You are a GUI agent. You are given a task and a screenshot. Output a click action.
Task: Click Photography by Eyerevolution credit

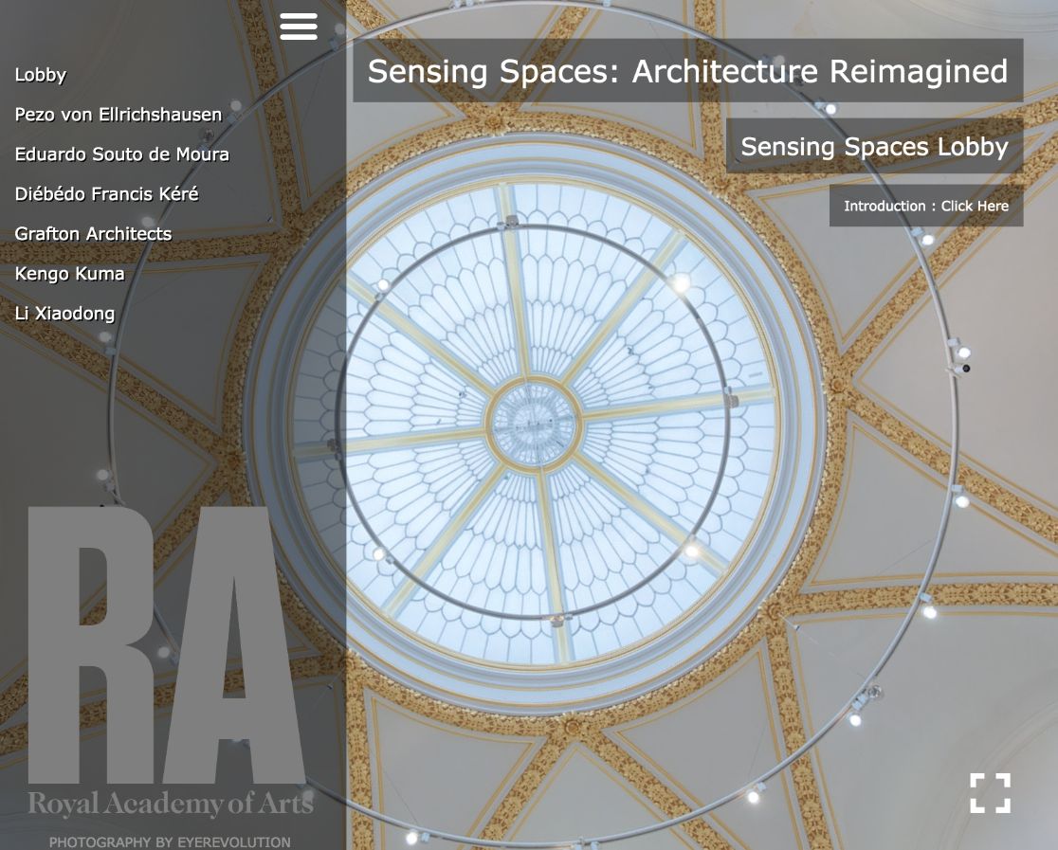170,841
